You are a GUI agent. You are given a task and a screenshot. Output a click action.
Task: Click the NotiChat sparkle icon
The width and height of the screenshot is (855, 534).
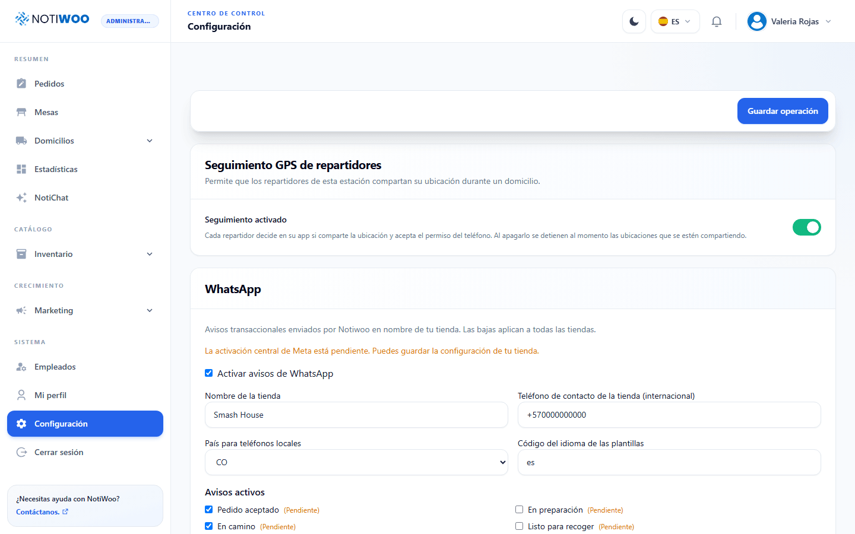[x=21, y=198]
